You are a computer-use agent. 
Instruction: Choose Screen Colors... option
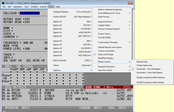pos(112,34)
